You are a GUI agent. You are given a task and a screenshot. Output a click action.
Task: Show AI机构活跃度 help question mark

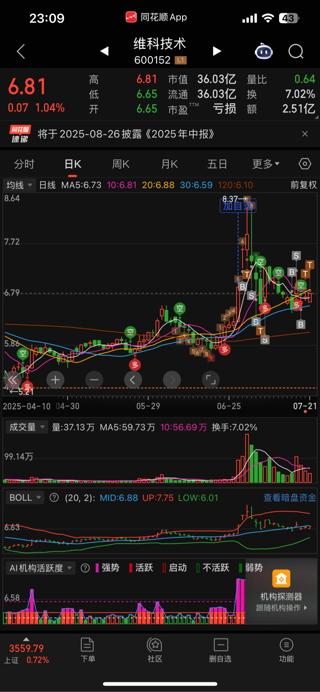pyautogui.click(x=85, y=568)
